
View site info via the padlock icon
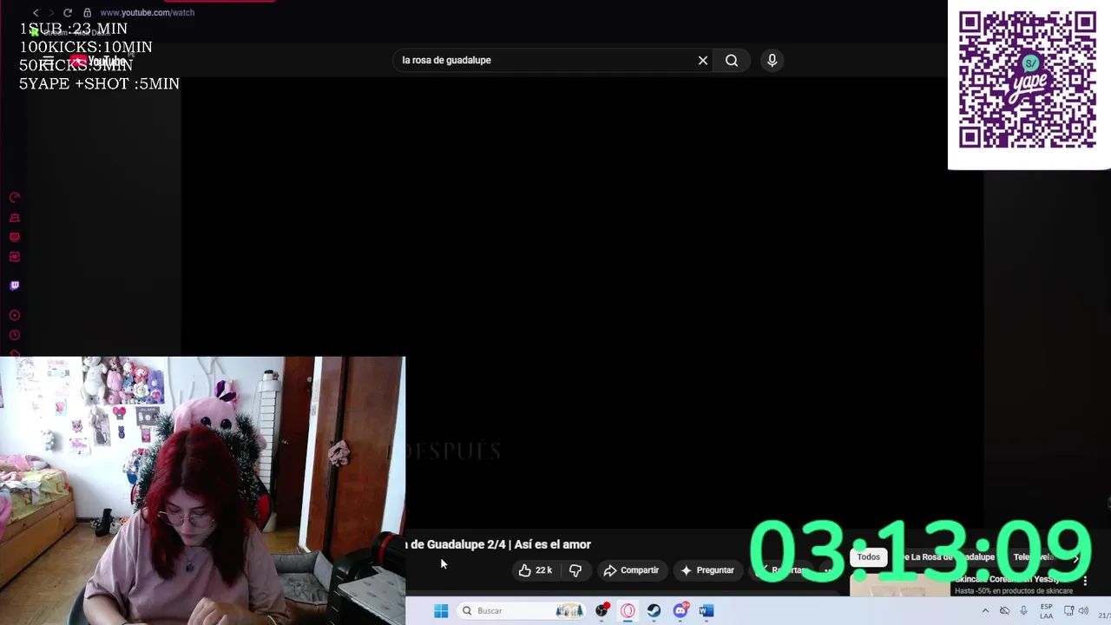pos(87,13)
